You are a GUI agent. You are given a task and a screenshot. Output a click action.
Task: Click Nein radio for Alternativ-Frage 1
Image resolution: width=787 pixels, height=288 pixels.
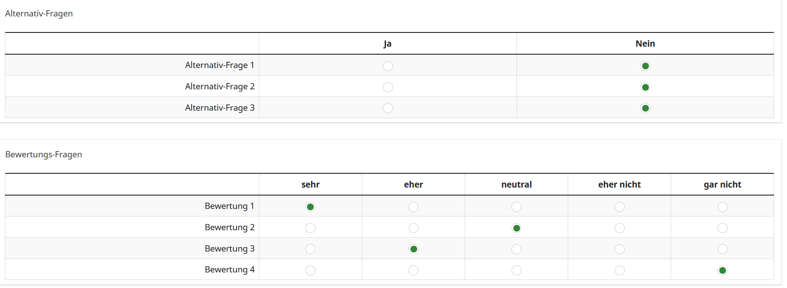(645, 66)
